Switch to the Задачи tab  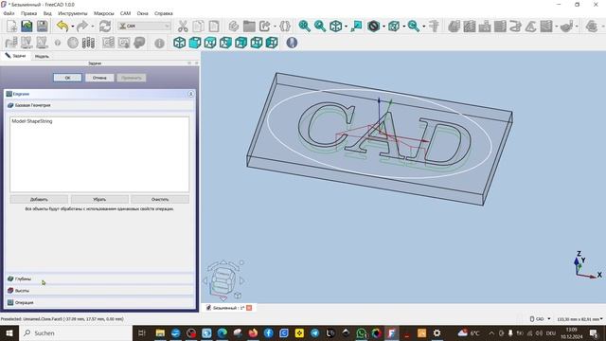tap(16, 56)
